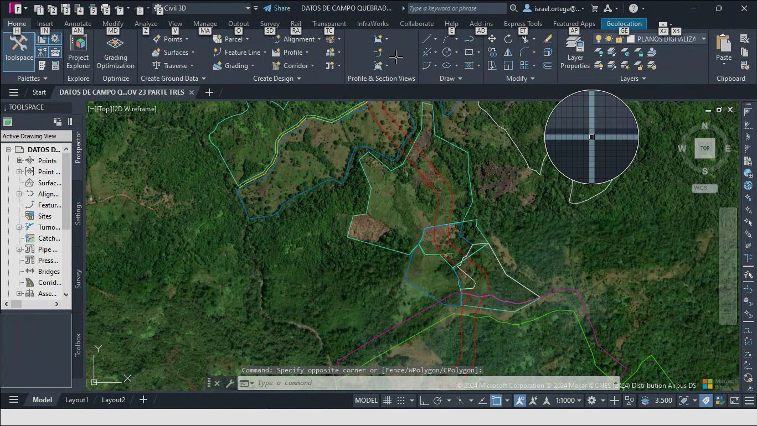
Task: Select the Rotate tool in Modify panel
Action: (508, 39)
